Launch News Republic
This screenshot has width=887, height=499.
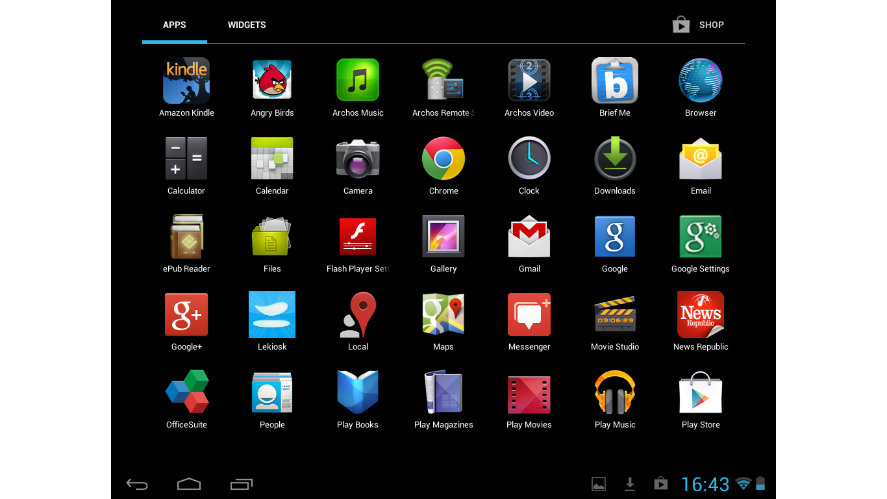coord(701,314)
